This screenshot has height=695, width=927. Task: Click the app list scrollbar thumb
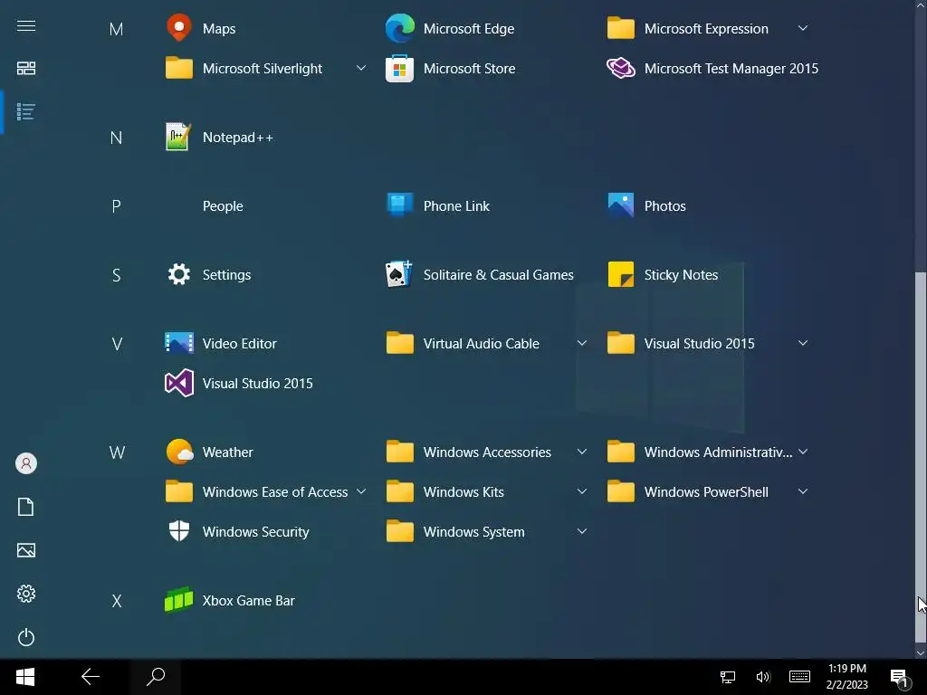[x=921, y=457]
